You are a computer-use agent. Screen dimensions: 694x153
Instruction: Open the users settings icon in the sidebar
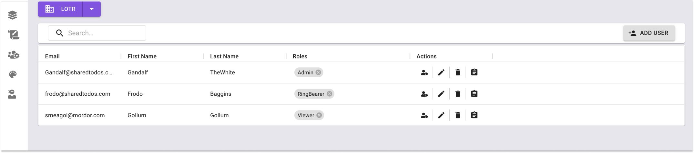click(x=13, y=55)
